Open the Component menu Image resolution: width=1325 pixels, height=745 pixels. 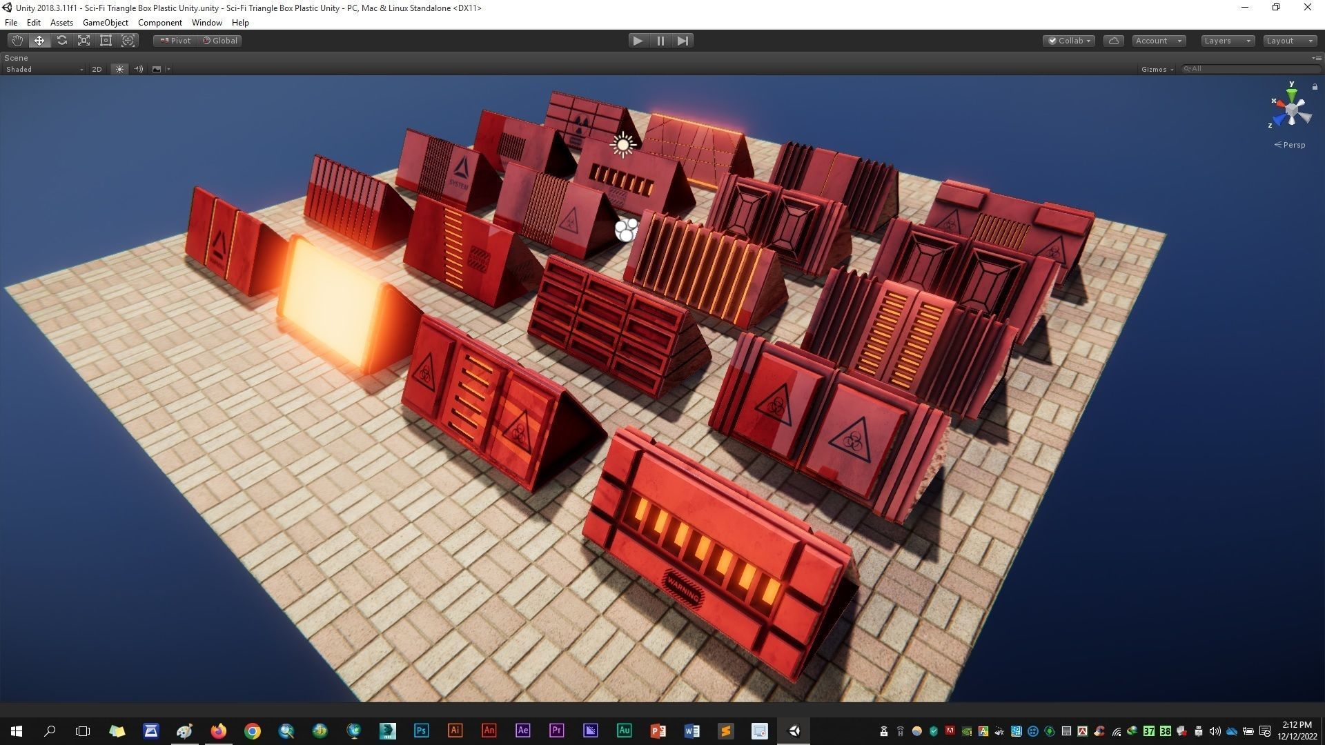[159, 23]
